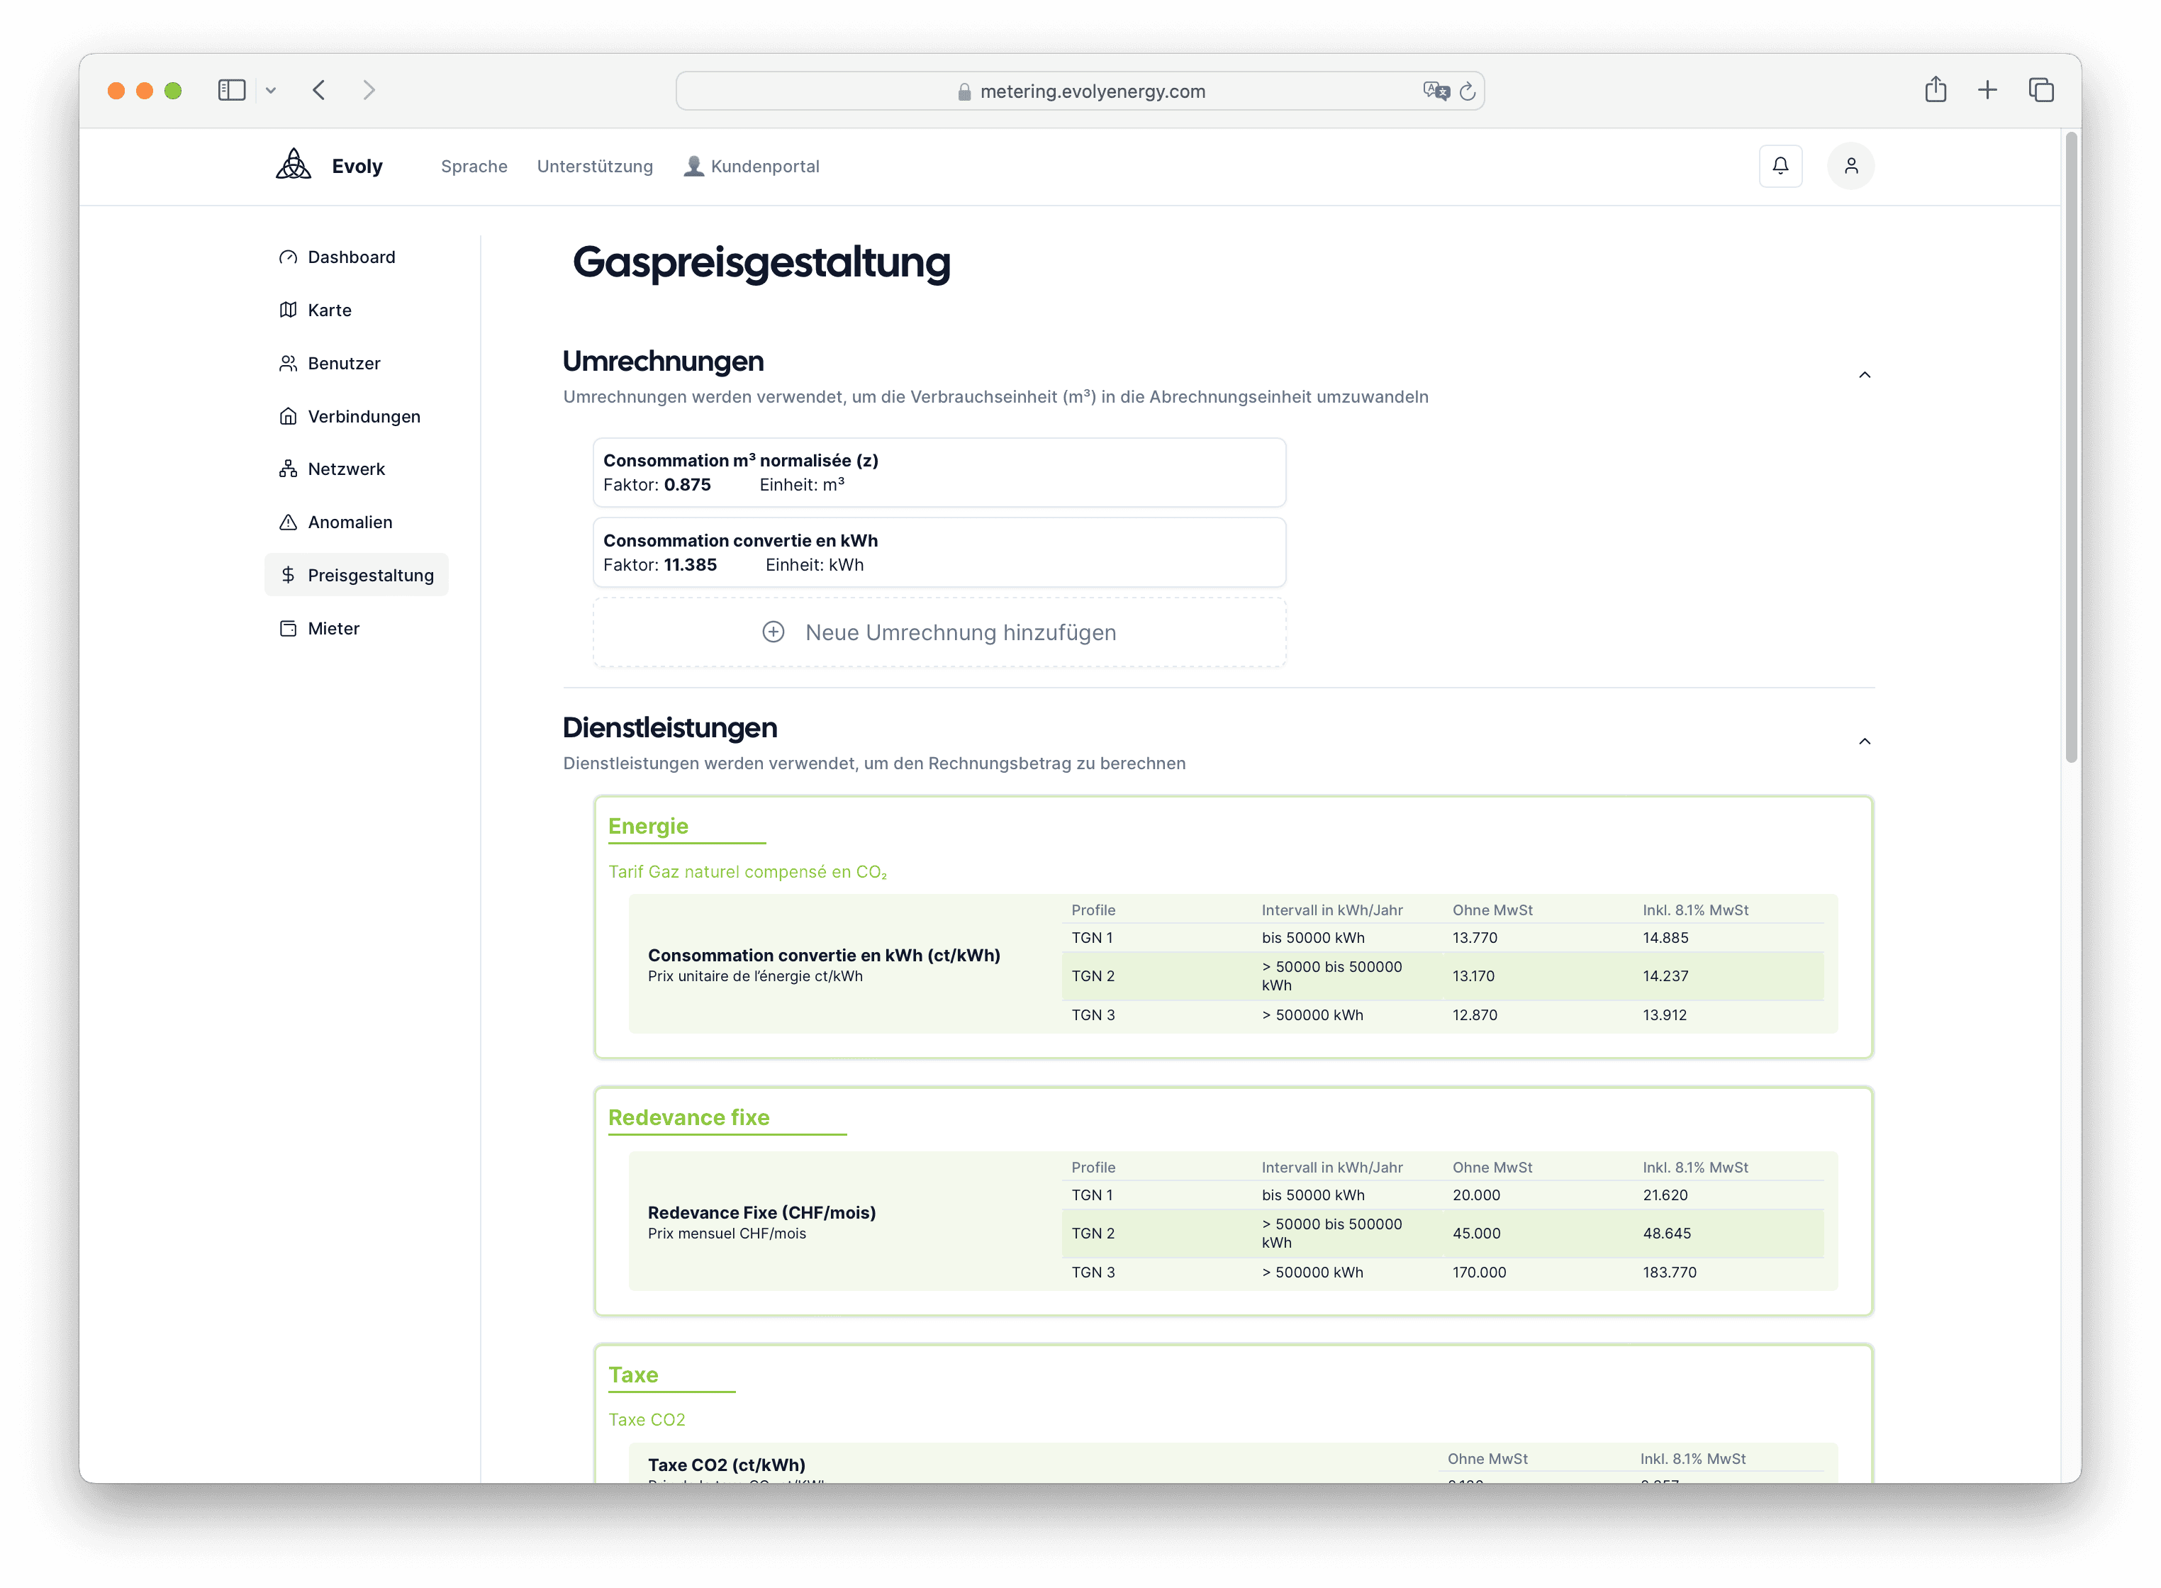This screenshot has width=2161, height=1588.
Task: Show Safari tab overview icon
Action: 2041,89
